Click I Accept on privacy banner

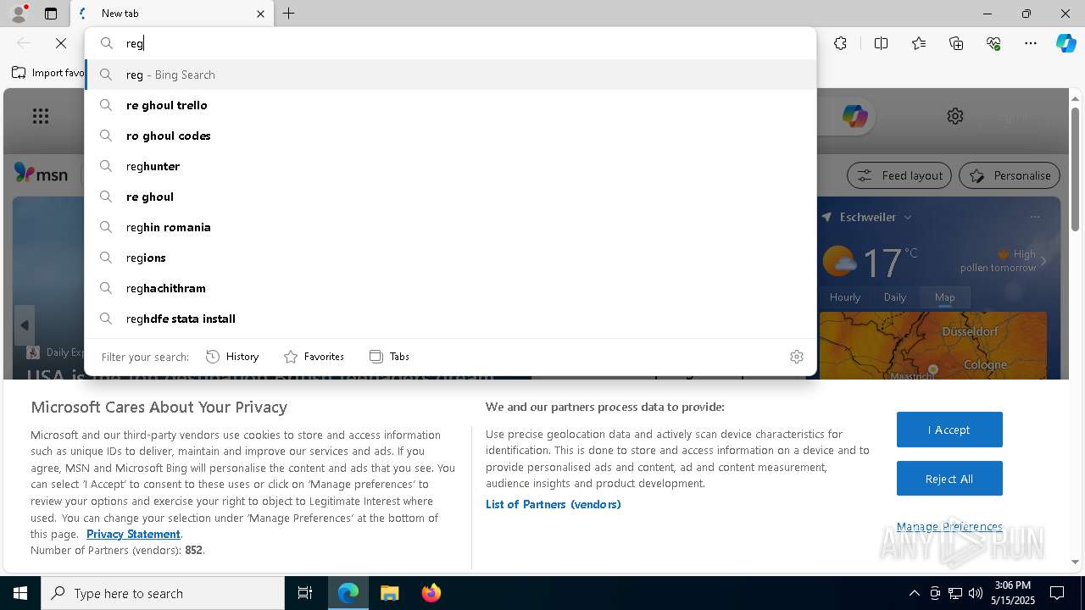click(x=949, y=430)
